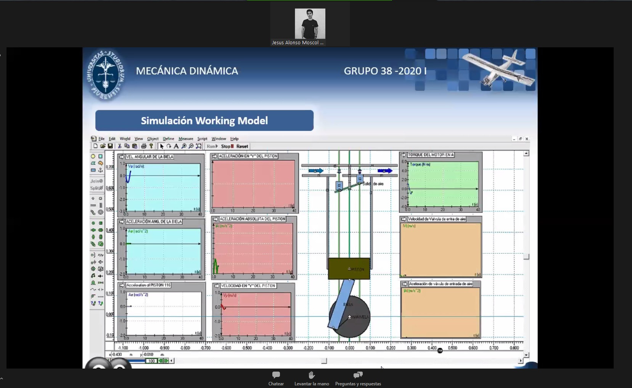Open the Define menu
This screenshot has height=388, width=632.
(x=168, y=139)
